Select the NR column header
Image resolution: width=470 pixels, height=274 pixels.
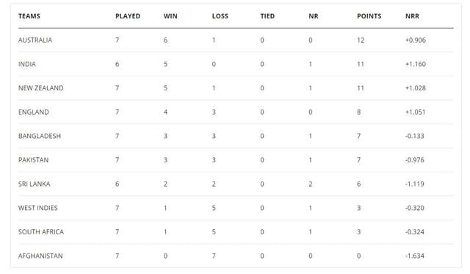pos(314,16)
